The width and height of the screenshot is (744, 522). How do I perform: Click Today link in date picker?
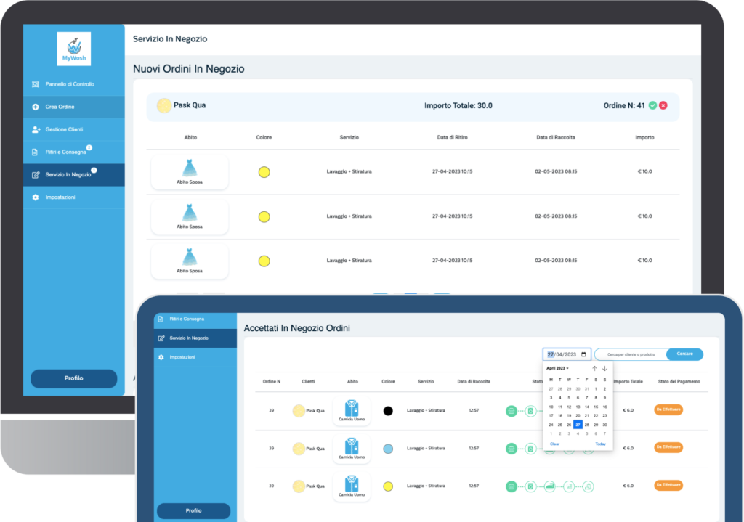601,444
